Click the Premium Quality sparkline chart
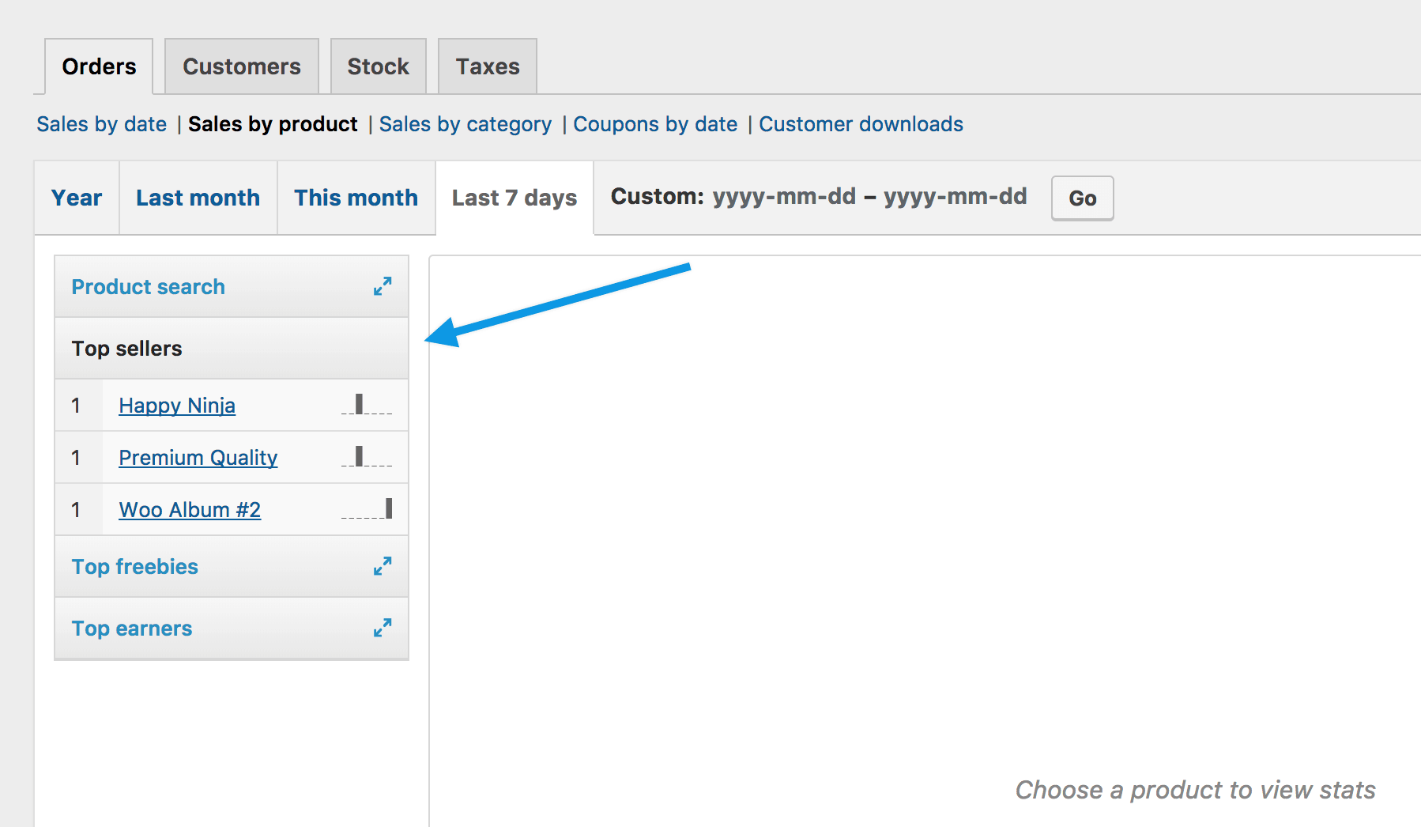 [x=367, y=457]
